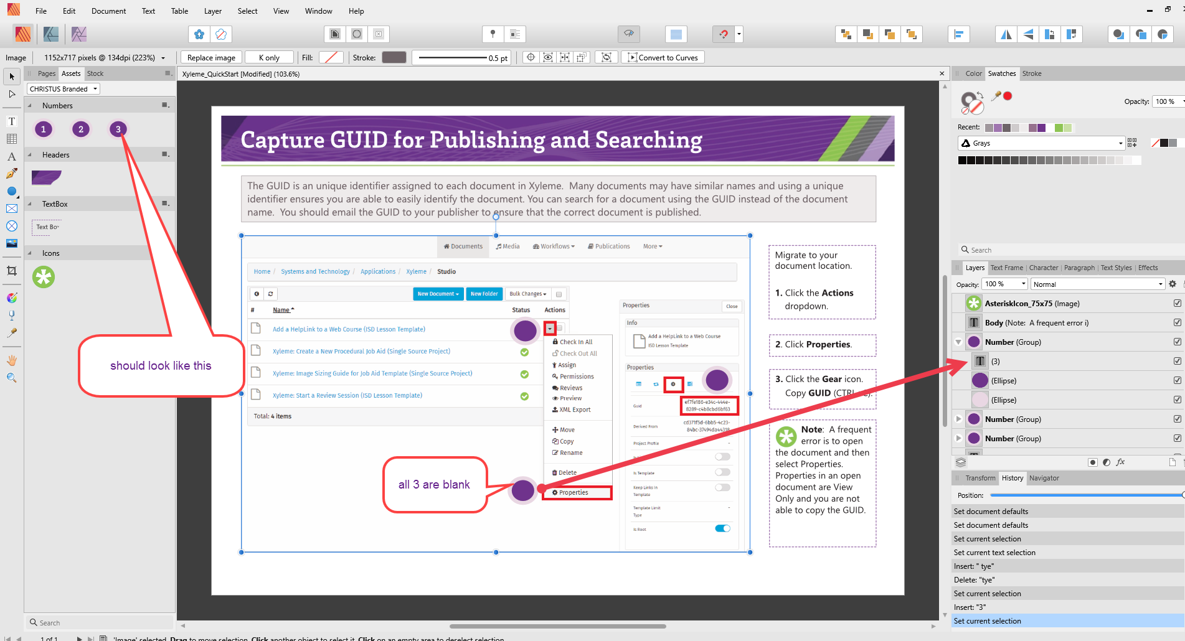Click the swatches eyedropper picker icon
Viewport: 1185px width, 641px height.
click(x=996, y=96)
